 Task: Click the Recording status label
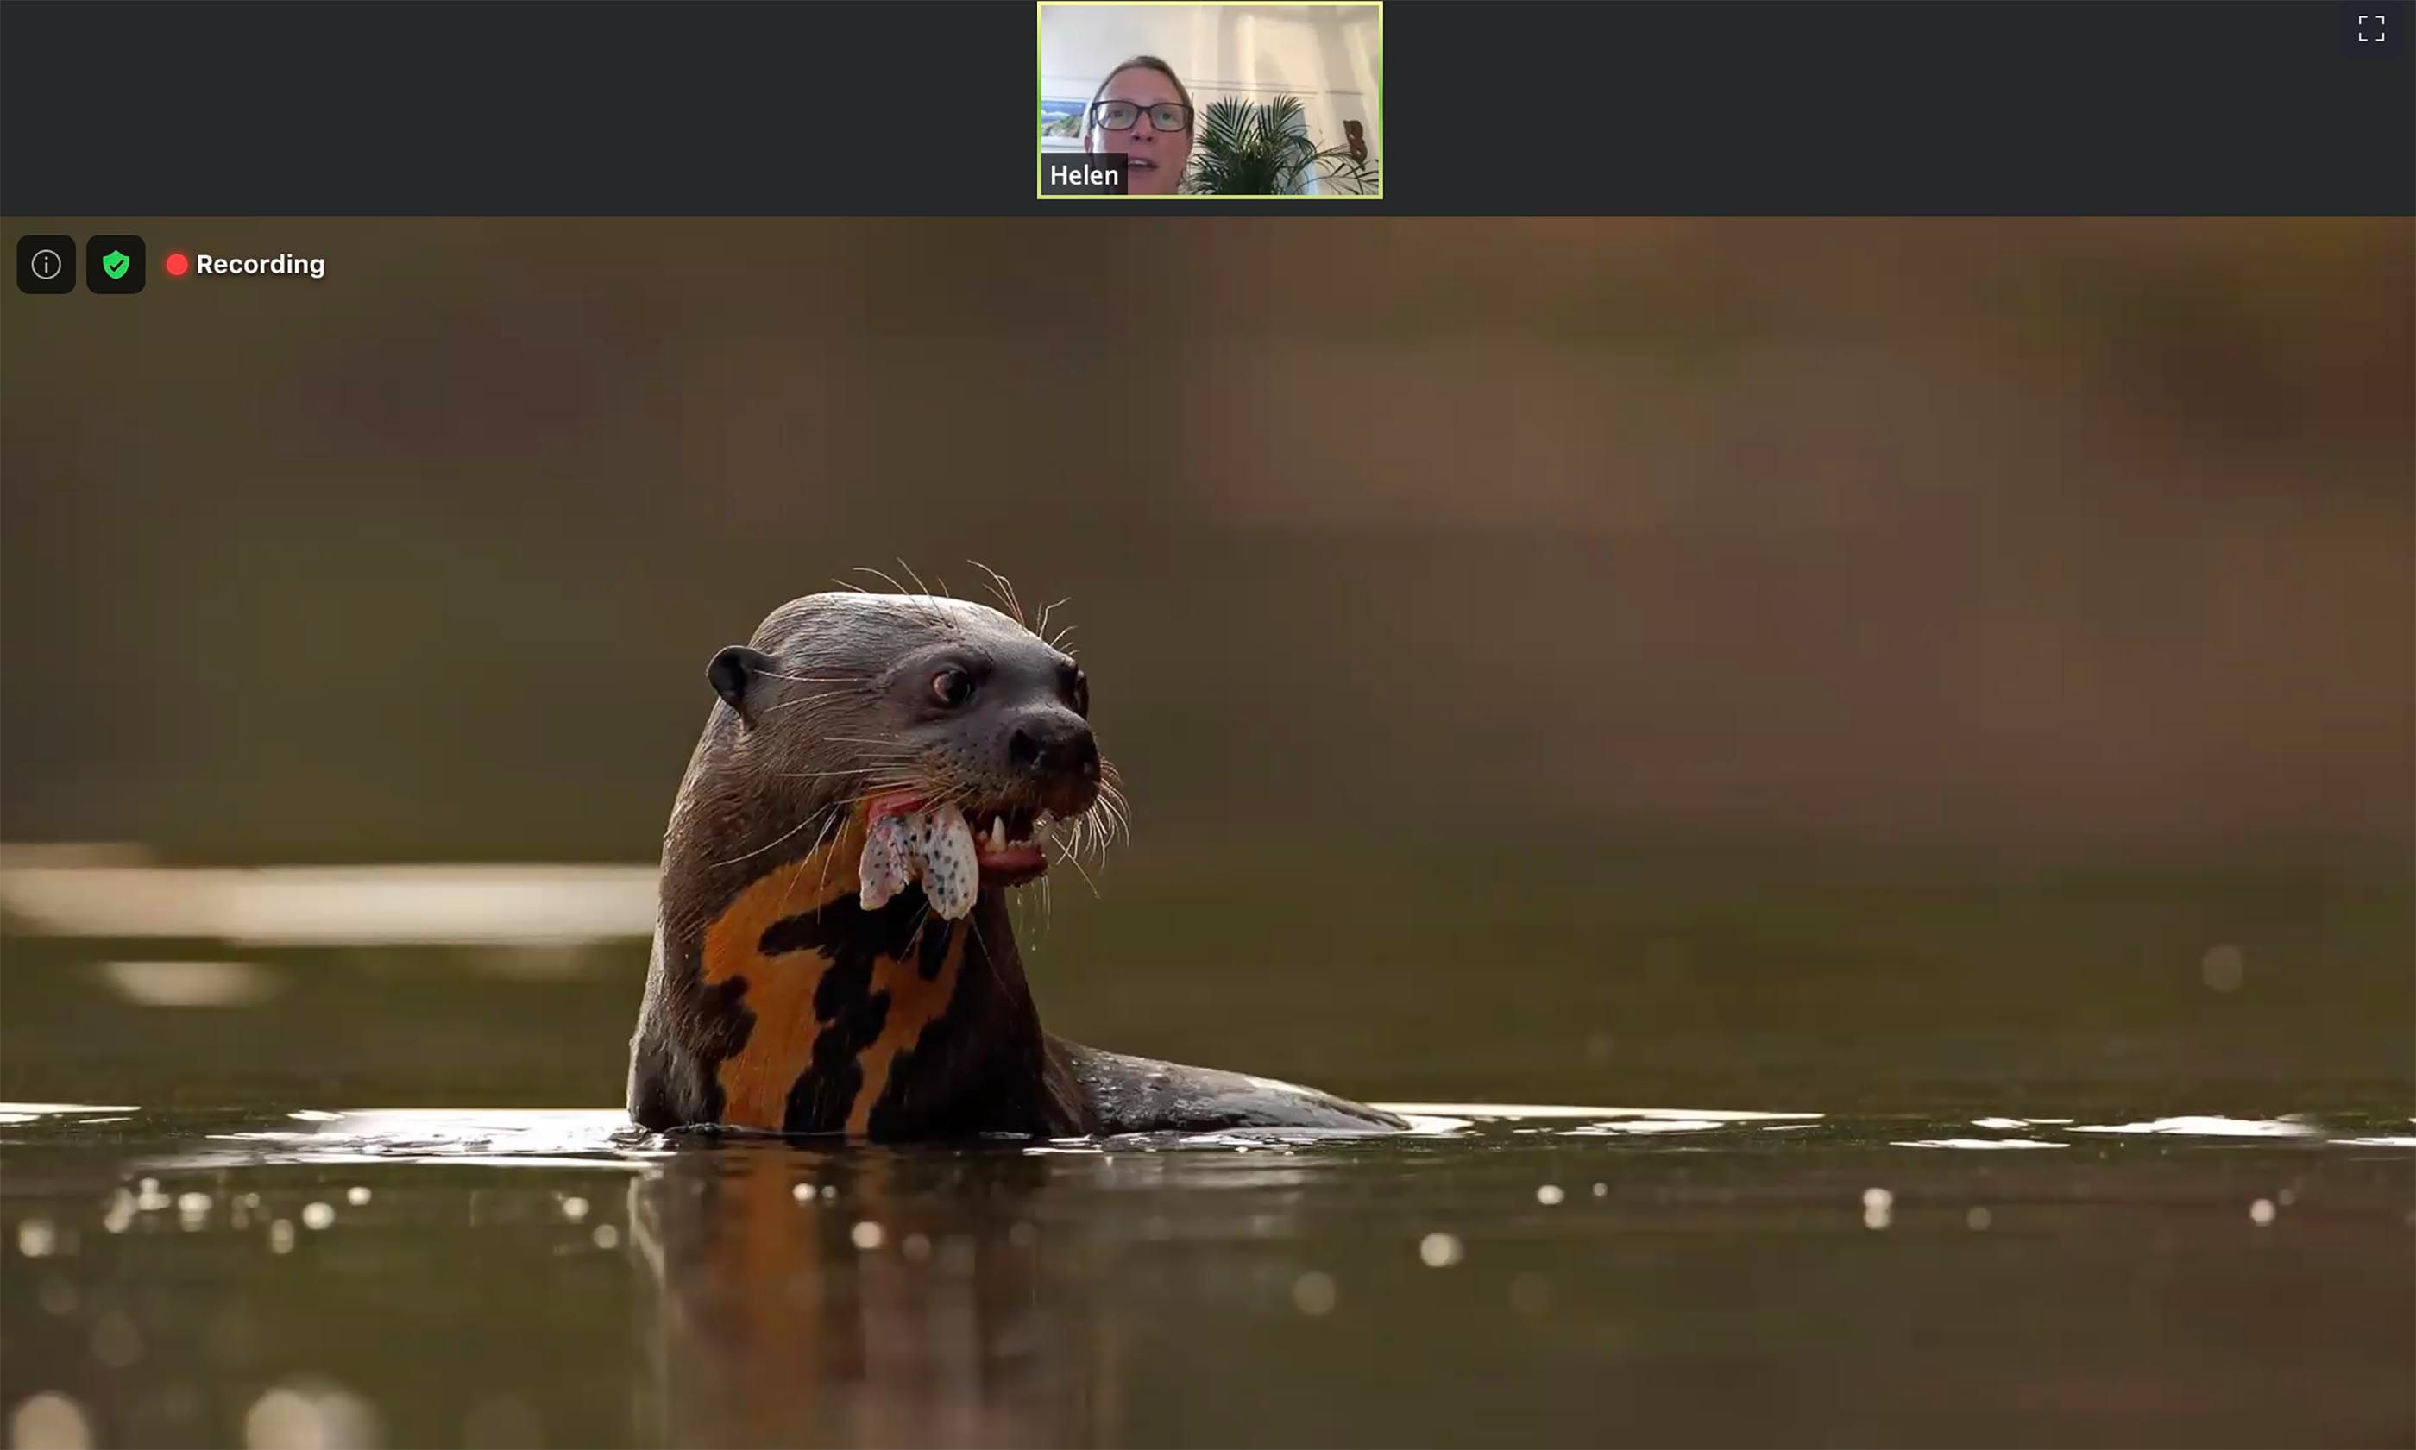pos(260,265)
